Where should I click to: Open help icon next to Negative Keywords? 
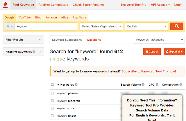click(x=34, y=52)
